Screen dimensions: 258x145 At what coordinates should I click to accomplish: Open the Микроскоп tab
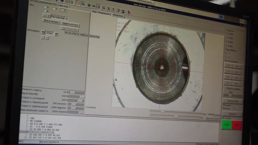tap(118, 16)
